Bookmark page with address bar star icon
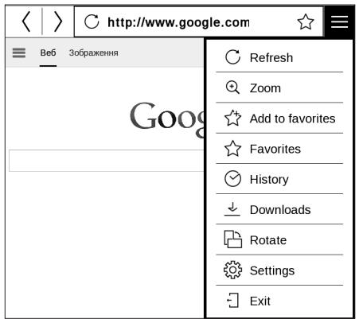The width and height of the screenshot is (359, 319). (x=306, y=21)
